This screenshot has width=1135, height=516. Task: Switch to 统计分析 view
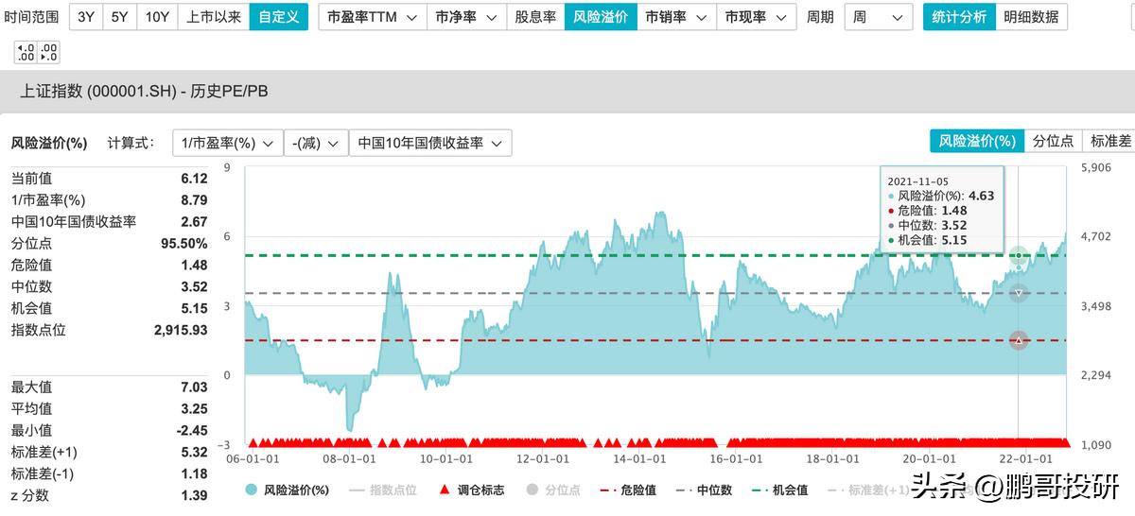[x=959, y=17]
